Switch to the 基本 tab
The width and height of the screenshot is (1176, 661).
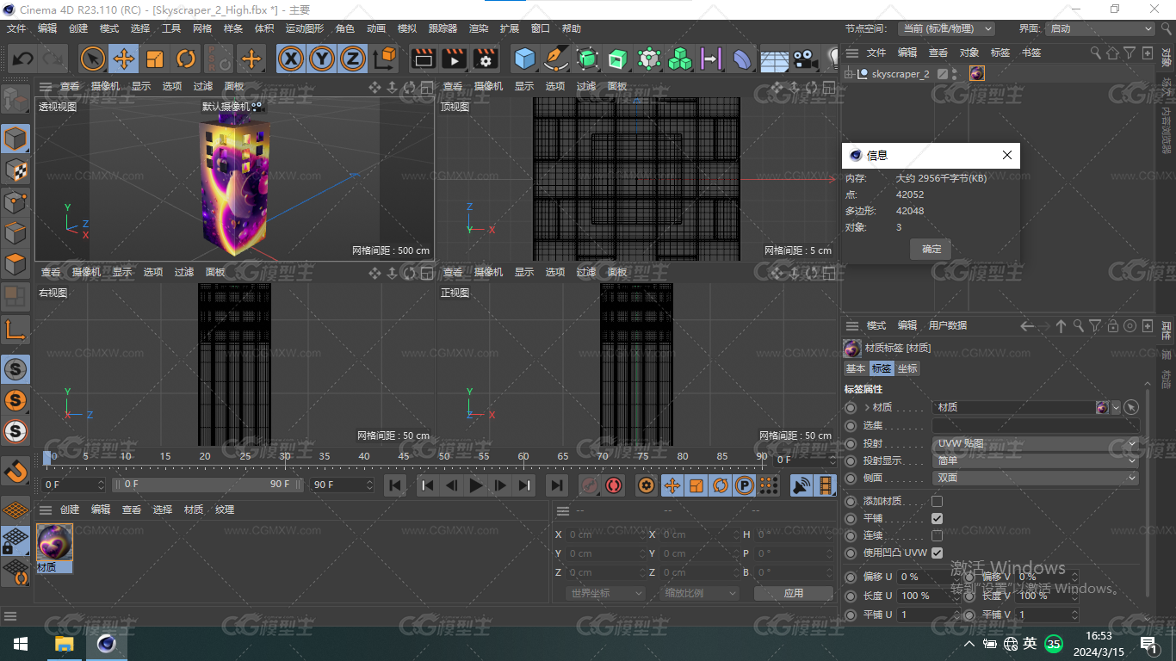click(856, 368)
